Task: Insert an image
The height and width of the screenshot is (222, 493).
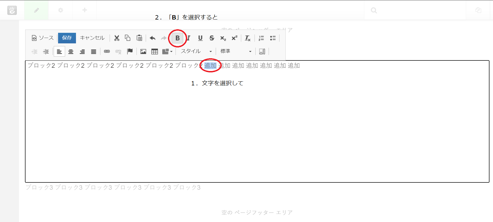Action: click(143, 52)
